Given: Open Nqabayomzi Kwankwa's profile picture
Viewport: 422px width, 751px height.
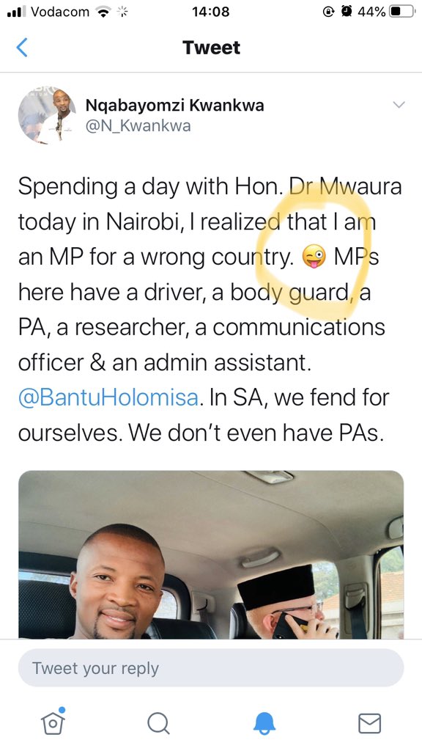Looking at the screenshot, I should tap(47, 115).
